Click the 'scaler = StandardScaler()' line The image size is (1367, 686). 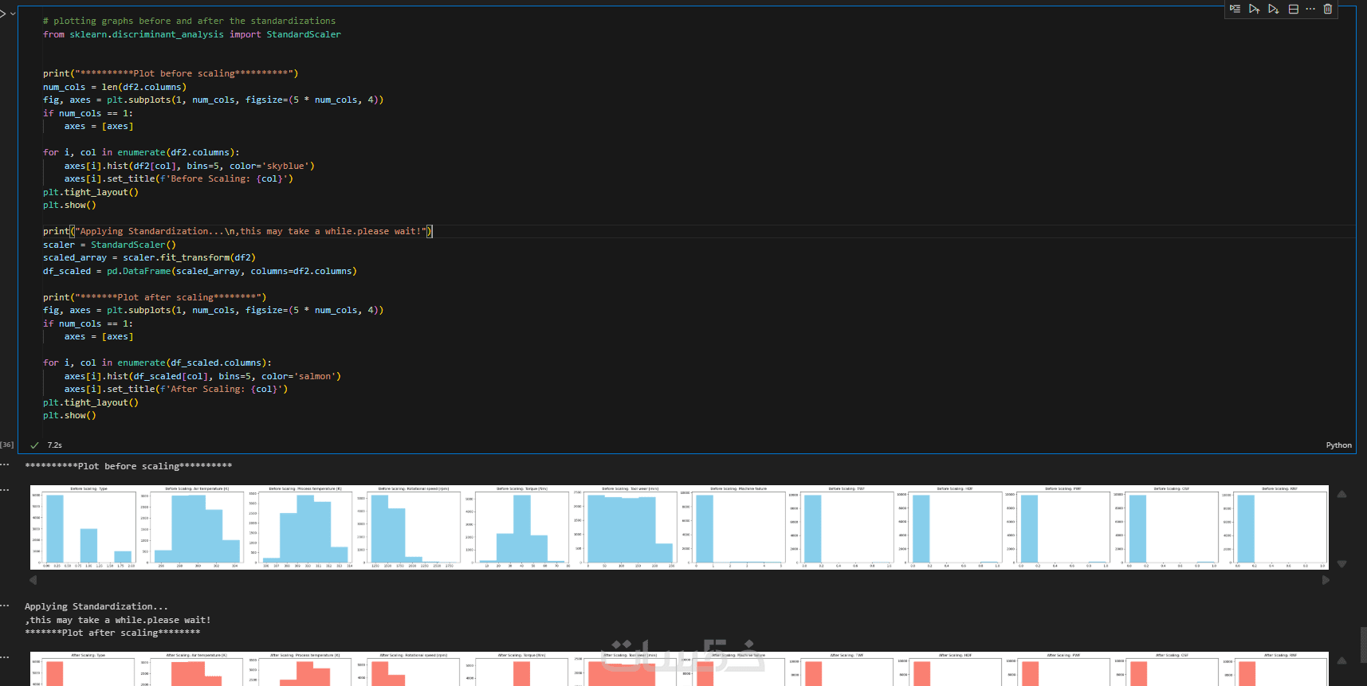pos(109,245)
